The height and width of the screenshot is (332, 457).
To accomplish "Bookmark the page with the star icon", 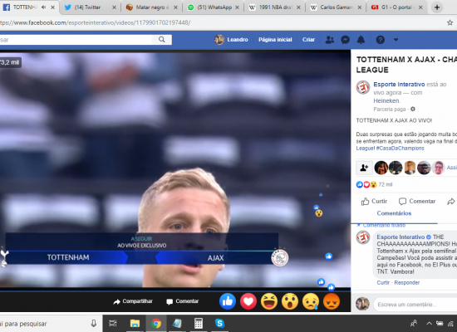I will click(x=450, y=22).
